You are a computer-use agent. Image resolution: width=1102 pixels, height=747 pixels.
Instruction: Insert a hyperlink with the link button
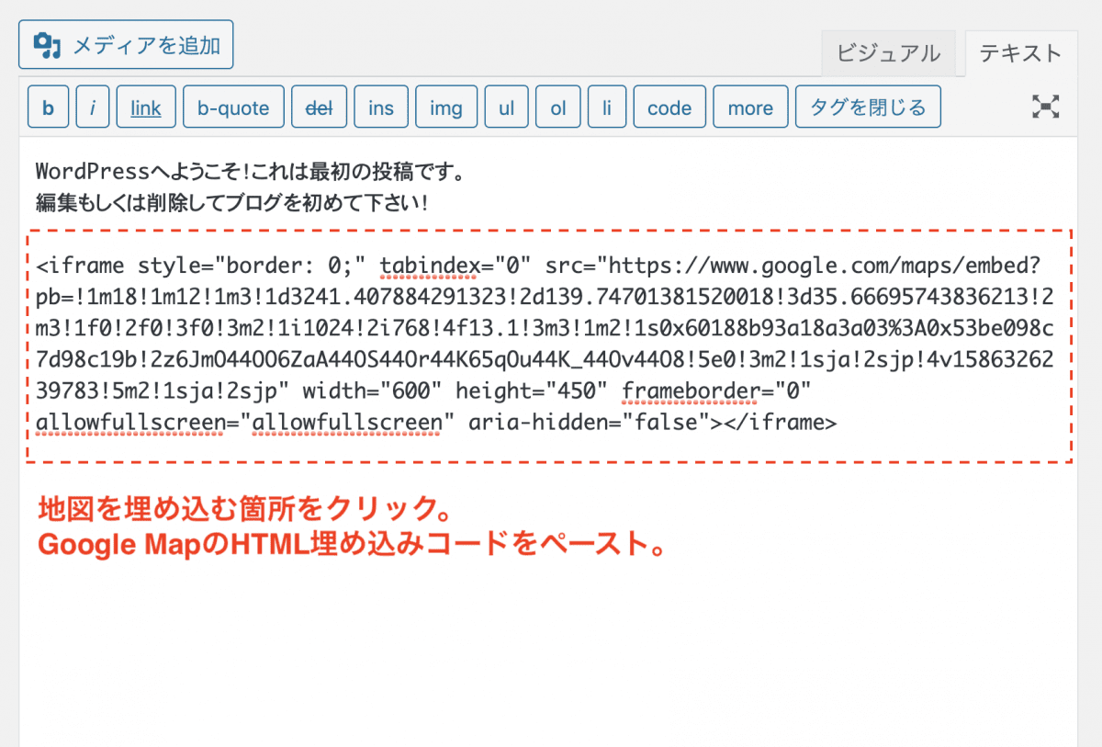click(x=146, y=107)
